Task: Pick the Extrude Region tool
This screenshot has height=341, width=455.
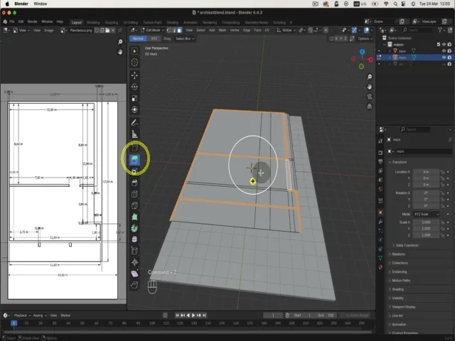Action: click(x=135, y=161)
